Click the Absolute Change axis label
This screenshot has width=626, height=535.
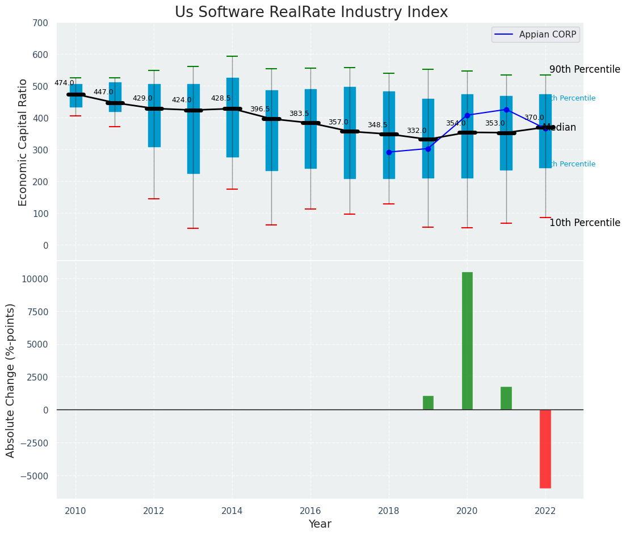[10, 381]
